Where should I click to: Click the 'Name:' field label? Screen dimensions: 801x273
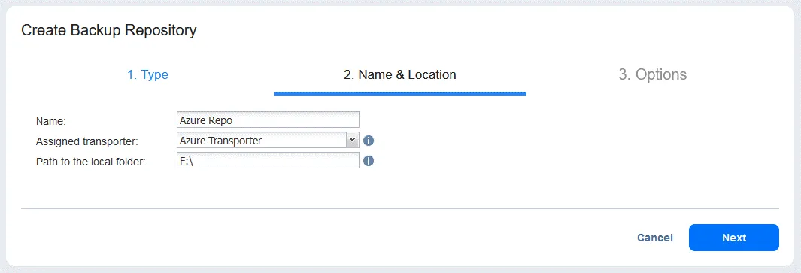coord(52,121)
